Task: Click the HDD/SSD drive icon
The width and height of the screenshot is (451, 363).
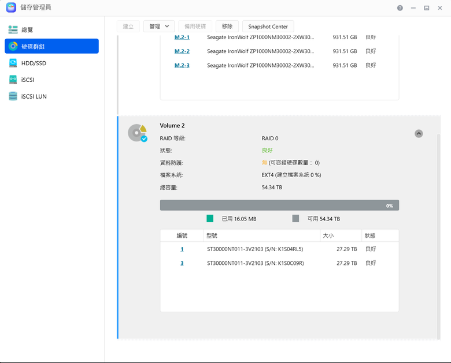Action: tap(13, 63)
